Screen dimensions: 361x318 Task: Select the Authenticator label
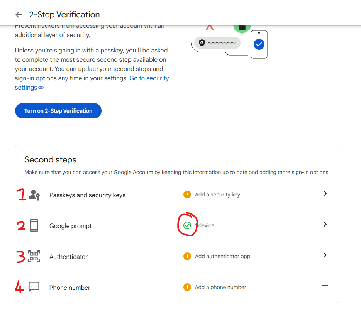tap(69, 257)
